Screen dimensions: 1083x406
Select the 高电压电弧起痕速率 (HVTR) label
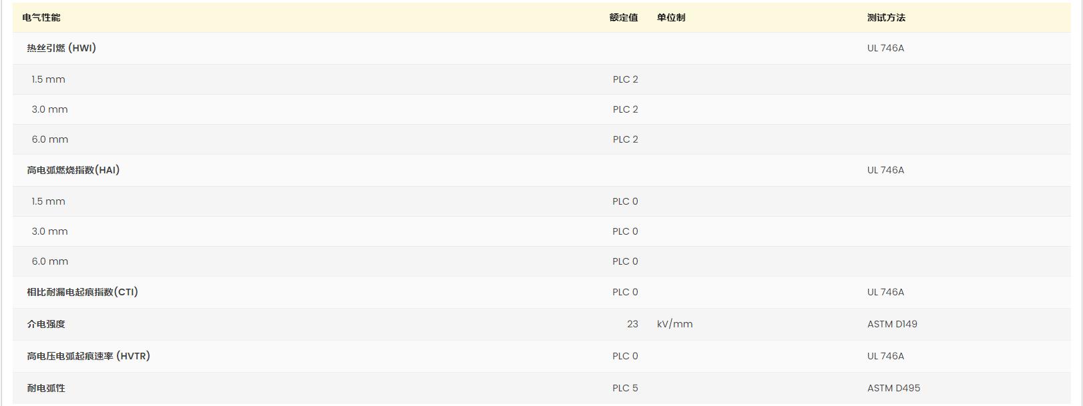[88, 356]
